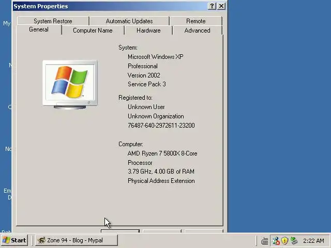The height and width of the screenshot is (248, 331).
Task: Open the Start menu
Action: [x=14, y=240]
